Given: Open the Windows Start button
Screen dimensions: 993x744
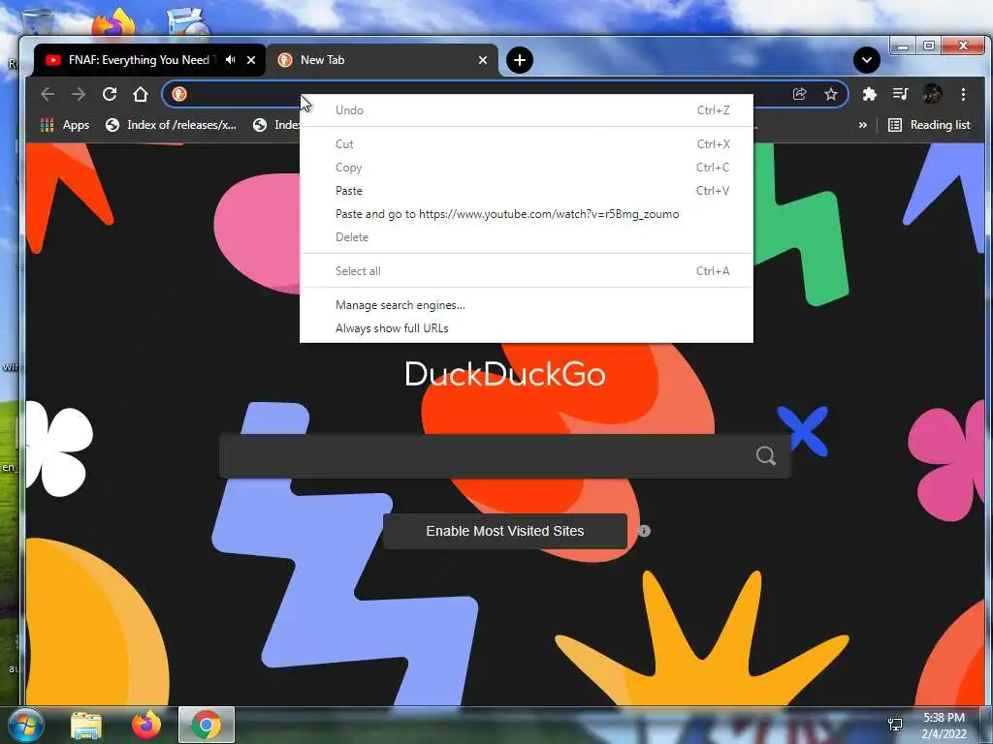Looking at the screenshot, I should coord(25,725).
